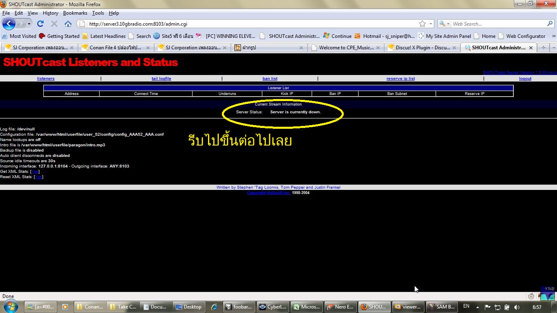Switch to Welcome to CPE_Music tab
The height and width of the screenshot is (313, 557).
[345, 48]
